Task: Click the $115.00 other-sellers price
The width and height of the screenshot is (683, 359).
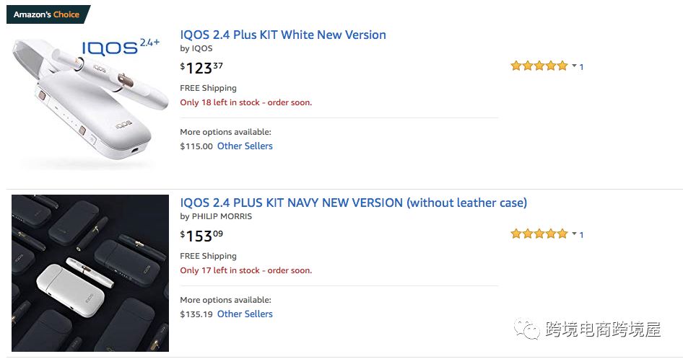Action: (x=196, y=146)
